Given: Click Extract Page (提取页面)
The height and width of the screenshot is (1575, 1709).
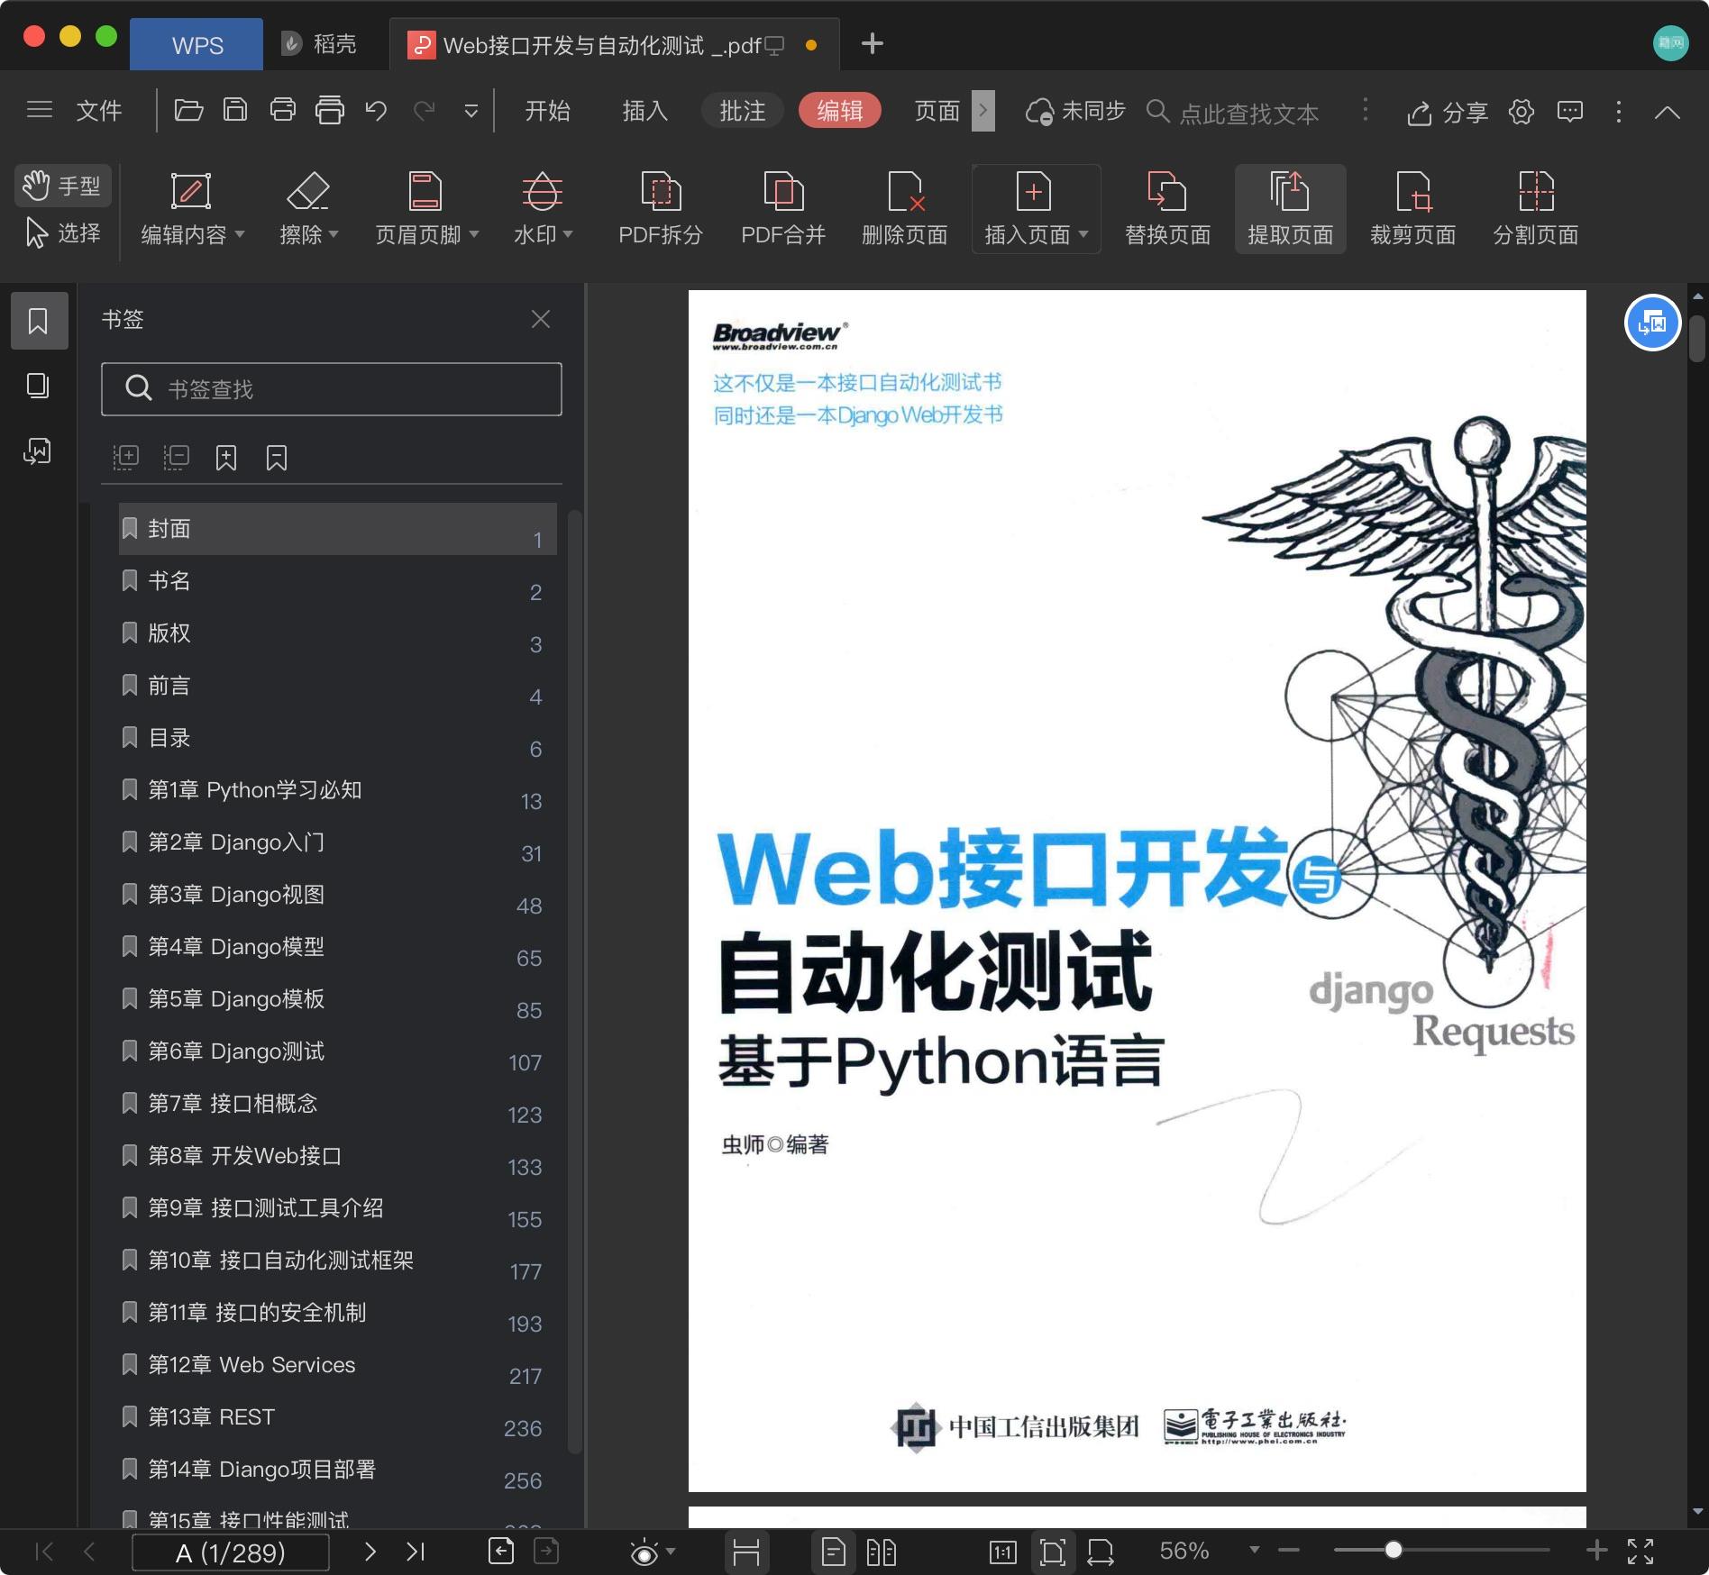Looking at the screenshot, I should click(1290, 209).
